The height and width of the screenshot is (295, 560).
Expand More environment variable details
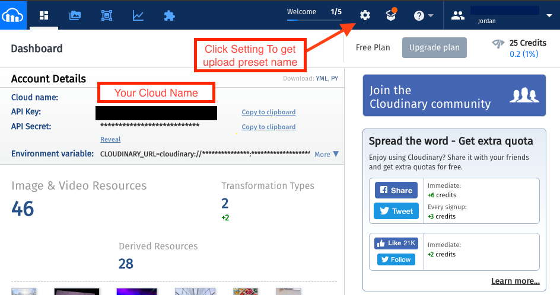[x=326, y=154]
